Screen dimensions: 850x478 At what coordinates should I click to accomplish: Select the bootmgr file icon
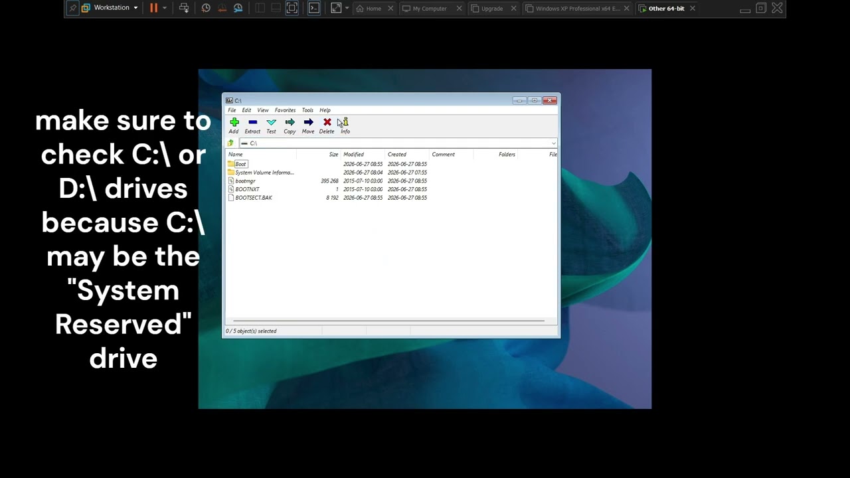(231, 181)
